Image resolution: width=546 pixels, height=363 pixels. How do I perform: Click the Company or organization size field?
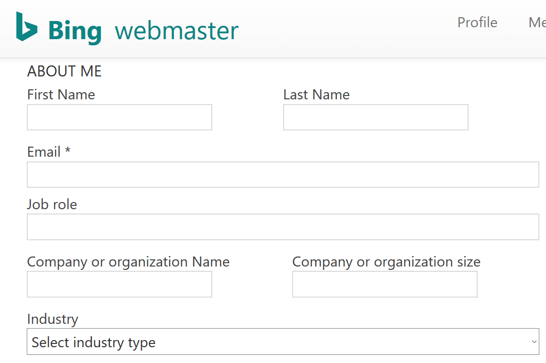(x=384, y=284)
